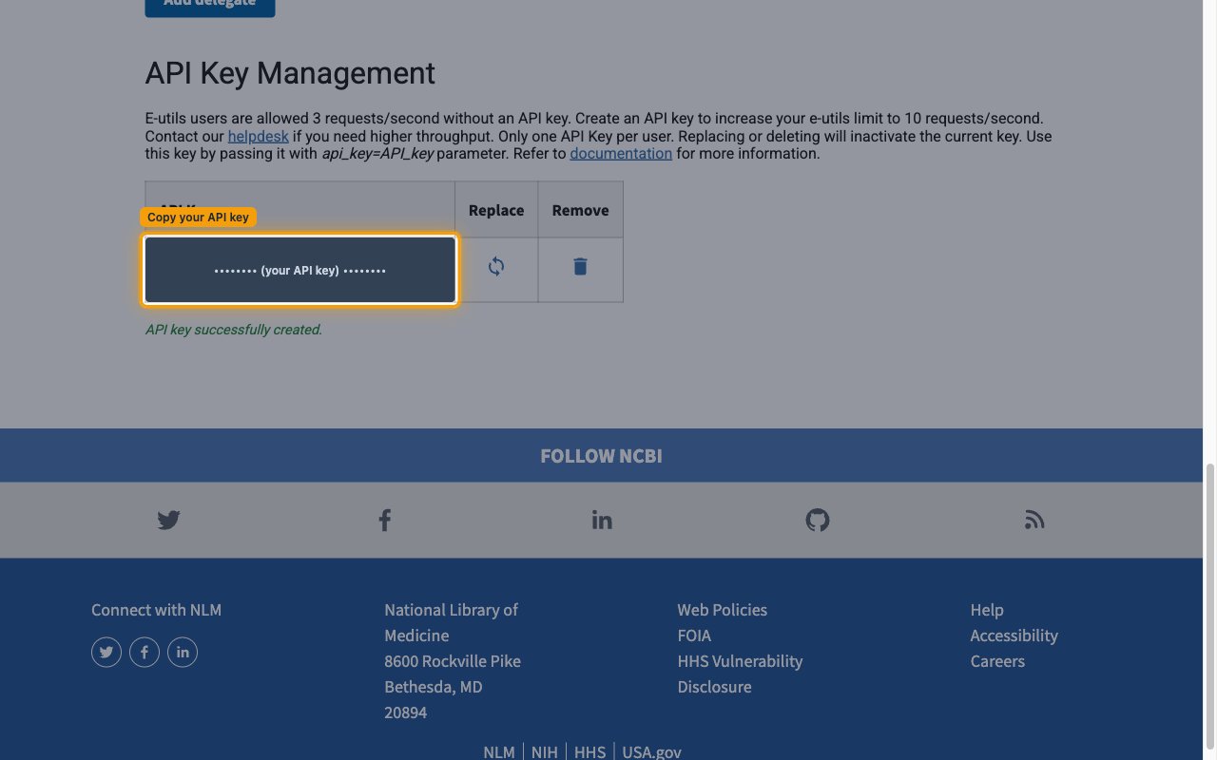1217x760 pixels.
Task: Click the Replace column header
Action: [x=496, y=210]
